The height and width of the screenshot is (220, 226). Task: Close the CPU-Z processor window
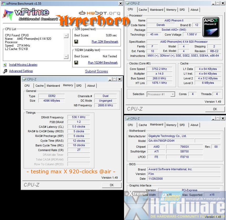pos(223,3)
